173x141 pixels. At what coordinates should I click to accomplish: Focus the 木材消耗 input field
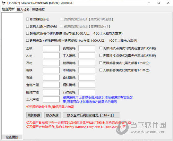87,70
